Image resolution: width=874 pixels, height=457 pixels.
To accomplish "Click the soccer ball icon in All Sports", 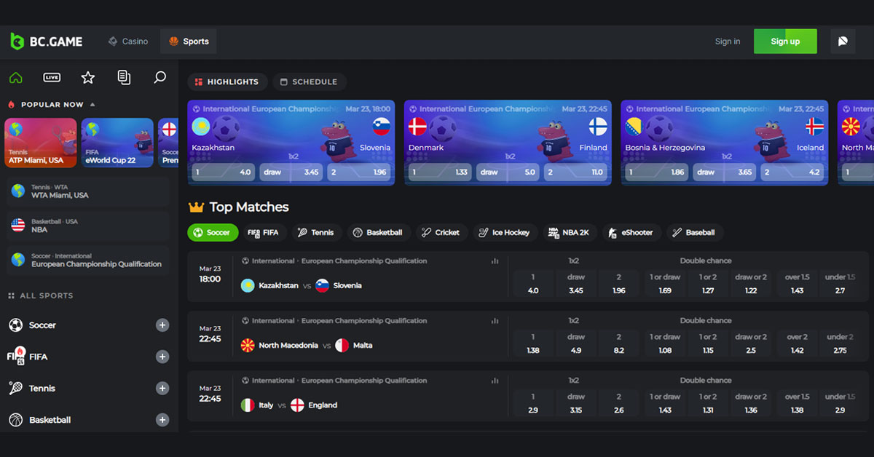I will 15,325.
